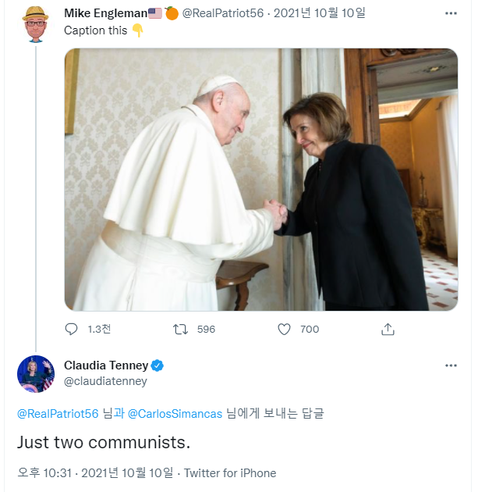Click the 'Just two communists.' tweet text

(104, 442)
